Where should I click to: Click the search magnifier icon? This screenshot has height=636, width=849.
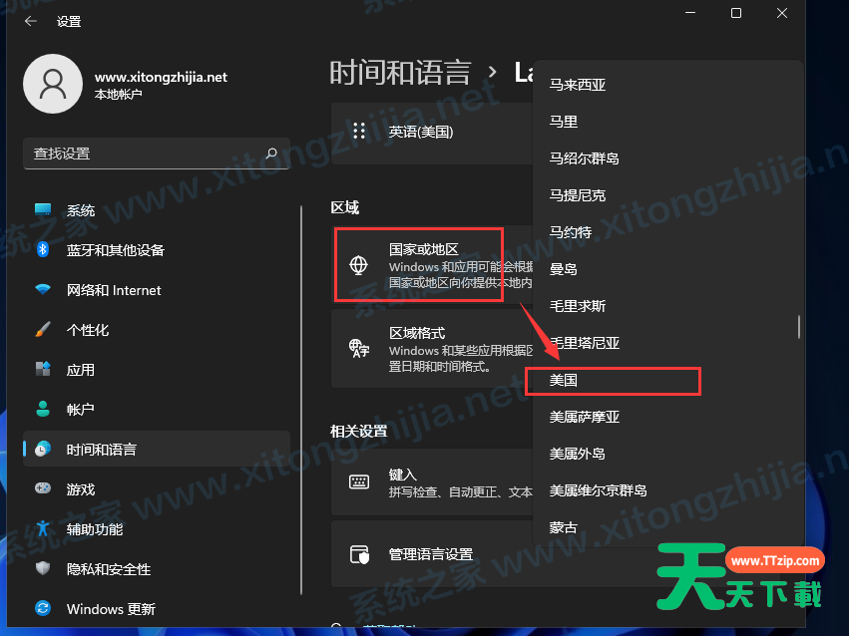271,154
